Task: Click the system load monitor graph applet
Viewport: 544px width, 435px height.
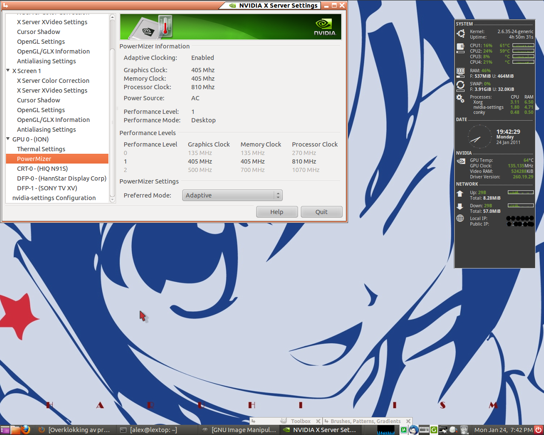Action: pos(386,430)
